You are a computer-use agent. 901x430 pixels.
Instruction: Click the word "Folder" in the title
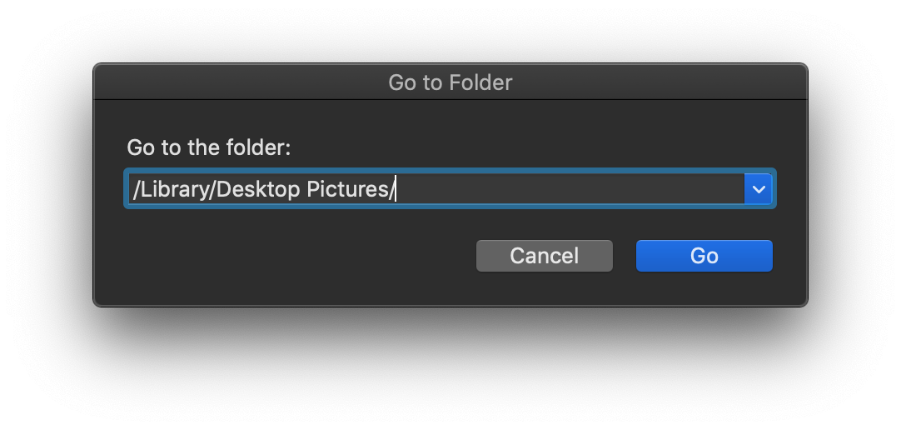pos(480,82)
